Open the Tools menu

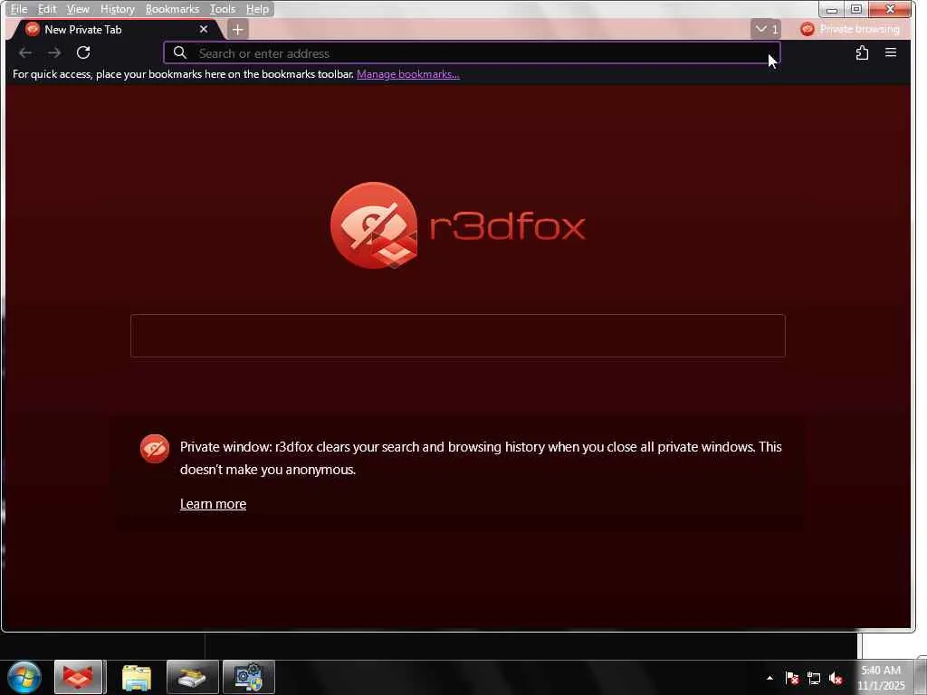223,9
